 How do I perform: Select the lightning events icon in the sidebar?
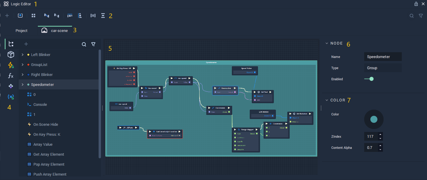11,65
